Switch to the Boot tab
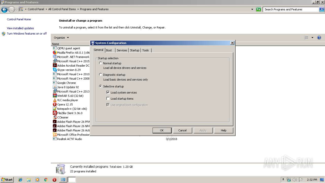Viewport: 325px width, 183px height. 110,50
